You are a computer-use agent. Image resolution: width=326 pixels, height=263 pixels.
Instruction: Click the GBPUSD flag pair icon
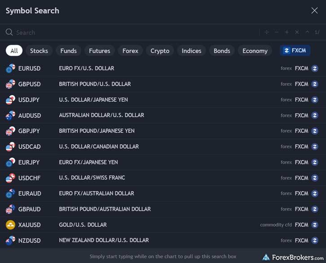coord(10,84)
